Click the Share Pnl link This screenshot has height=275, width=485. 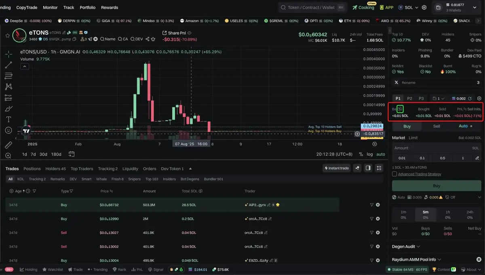177,33
